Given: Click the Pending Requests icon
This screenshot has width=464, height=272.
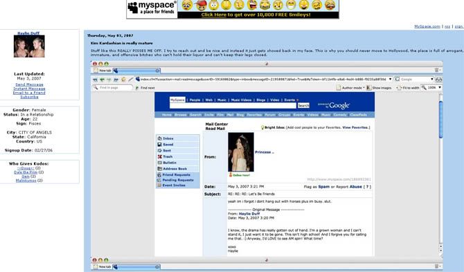Looking at the screenshot, I should (x=159, y=180).
